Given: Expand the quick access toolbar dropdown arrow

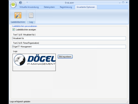Looking at the screenshot, I should [x=27, y=2].
